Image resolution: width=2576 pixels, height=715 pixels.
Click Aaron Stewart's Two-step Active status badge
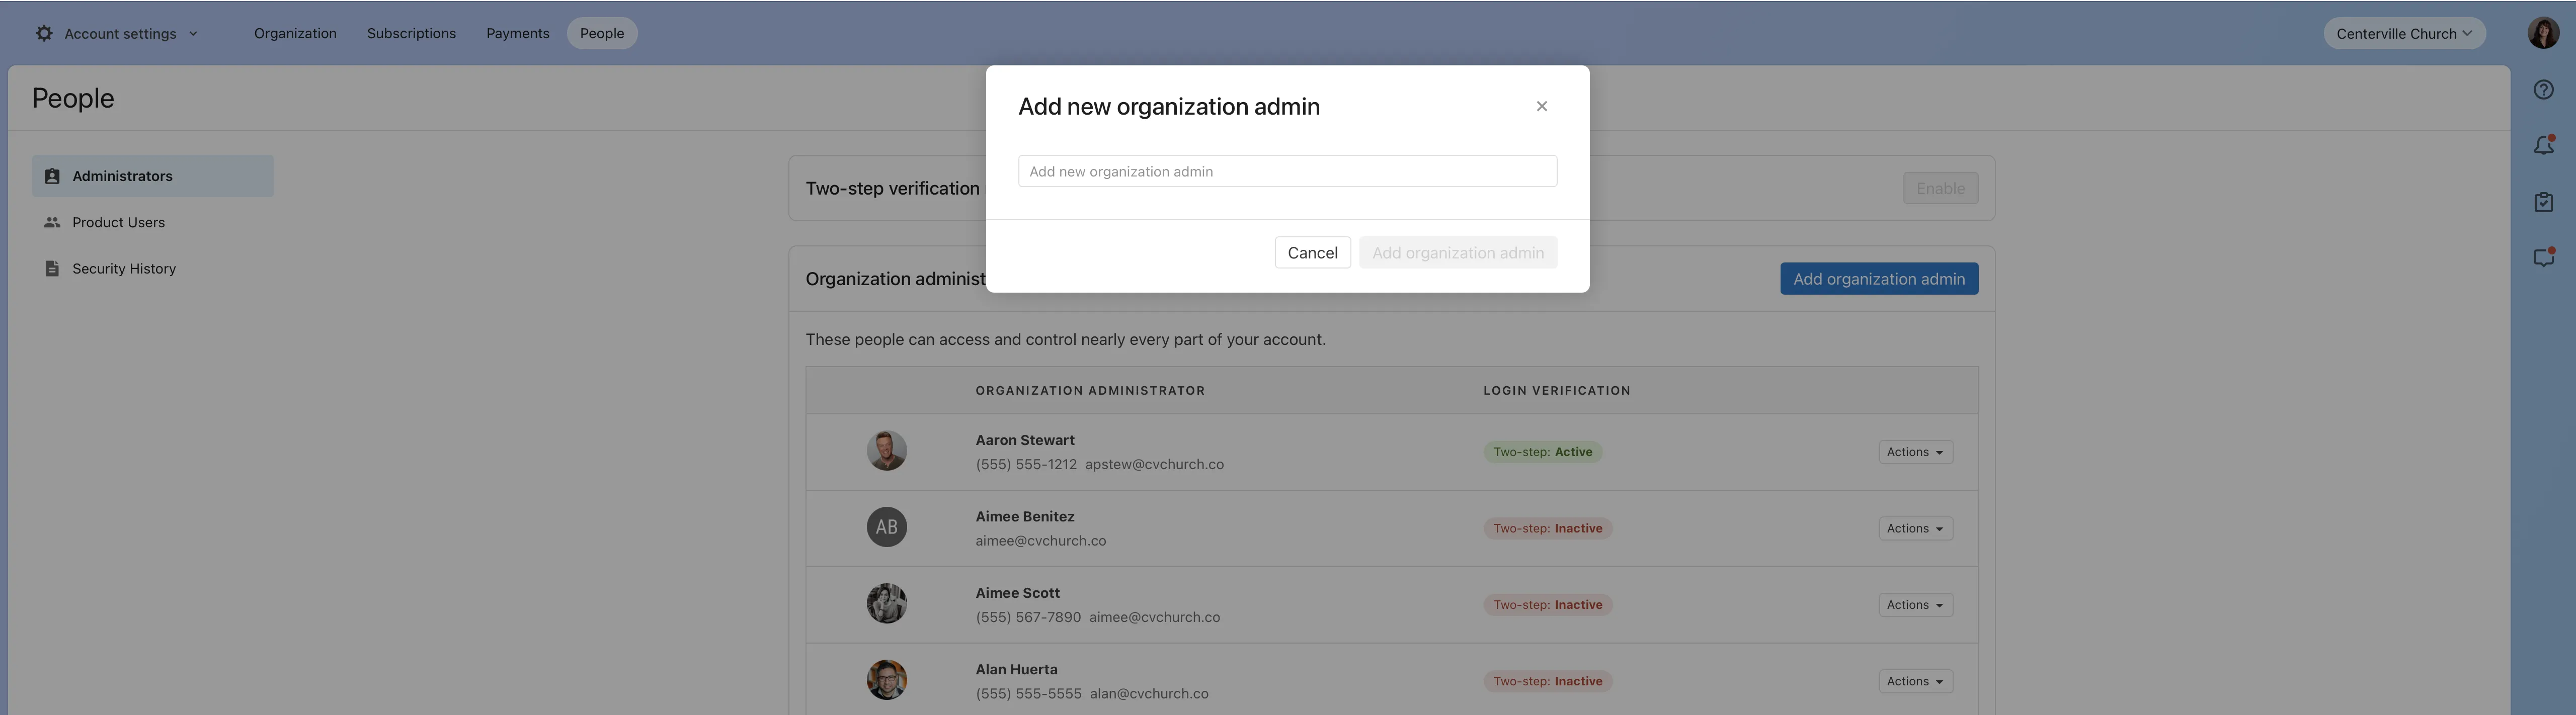point(1542,451)
